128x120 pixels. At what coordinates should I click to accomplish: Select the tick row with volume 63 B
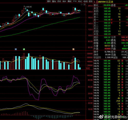click(x=111, y=61)
